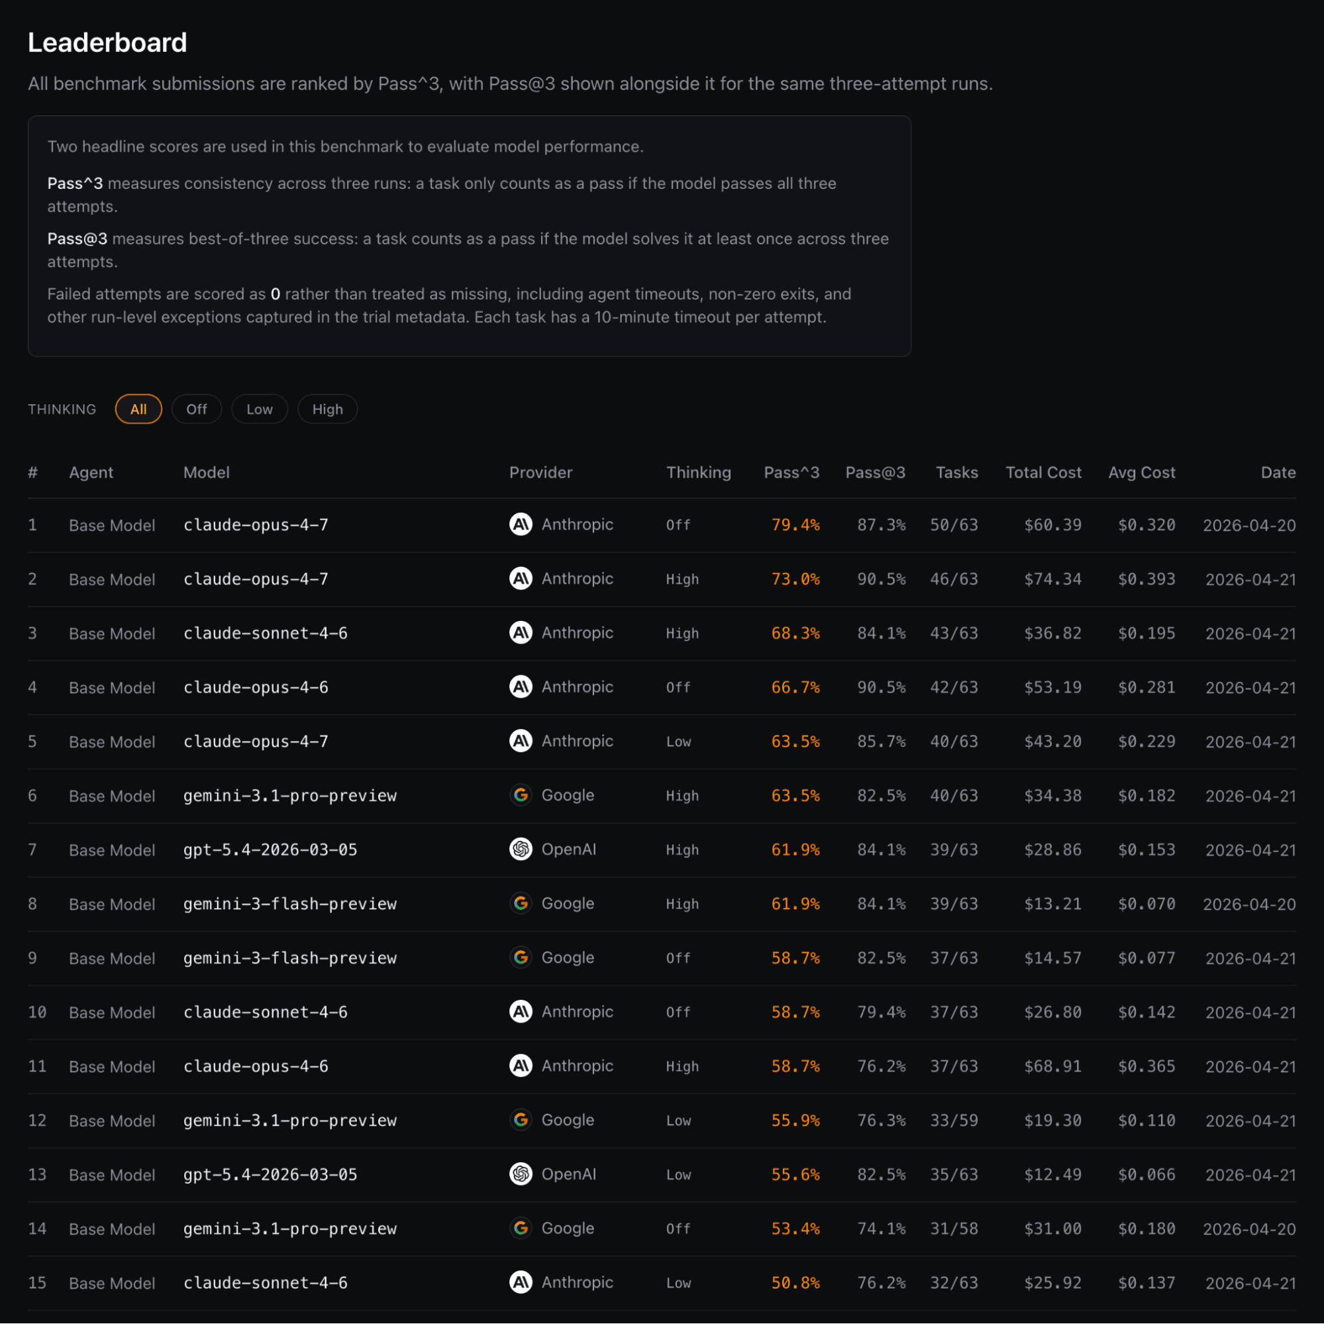Select the rank 10 claude-sonnet-4-6 row
This screenshot has height=1324, width=1324.
point(265,1012)
